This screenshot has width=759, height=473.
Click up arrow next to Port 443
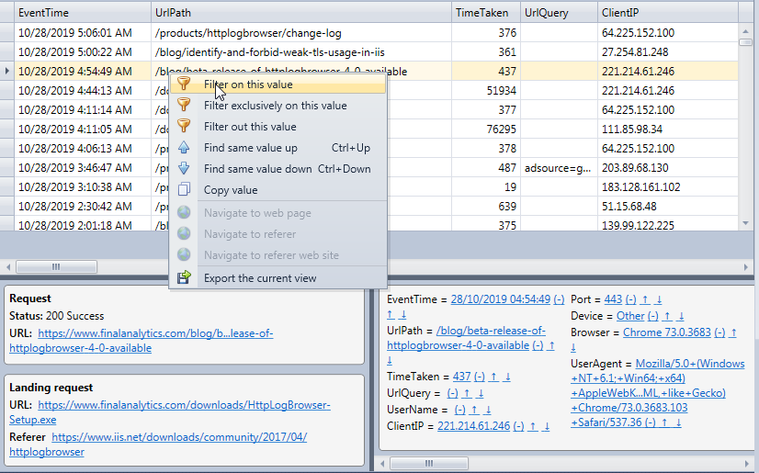pyautogui.click(x=645, y=299)
